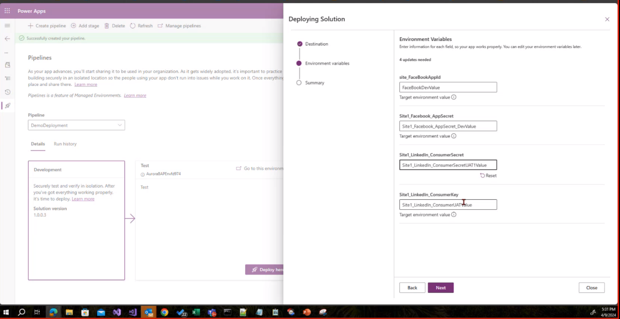Open Microsoft Edge from taskbar
Viewport: 620px width, 319px height.
53,312
